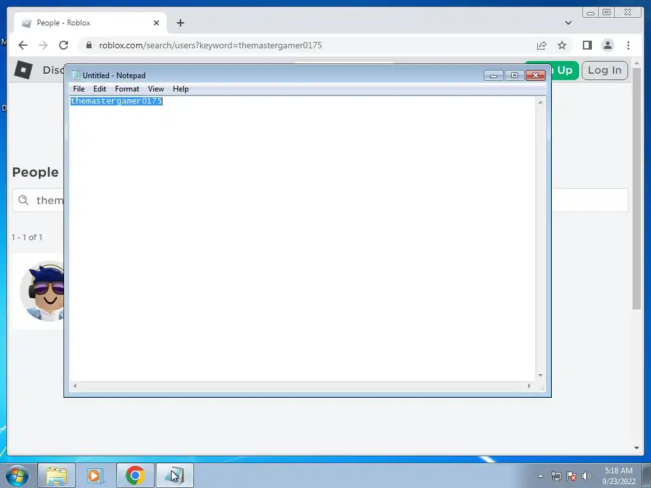
Task: Click the People search input field
Action: pyautogui.click(x=320, y=200)
